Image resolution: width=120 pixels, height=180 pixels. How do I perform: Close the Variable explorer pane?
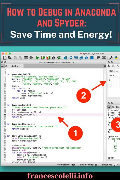(x=109, y=62)
